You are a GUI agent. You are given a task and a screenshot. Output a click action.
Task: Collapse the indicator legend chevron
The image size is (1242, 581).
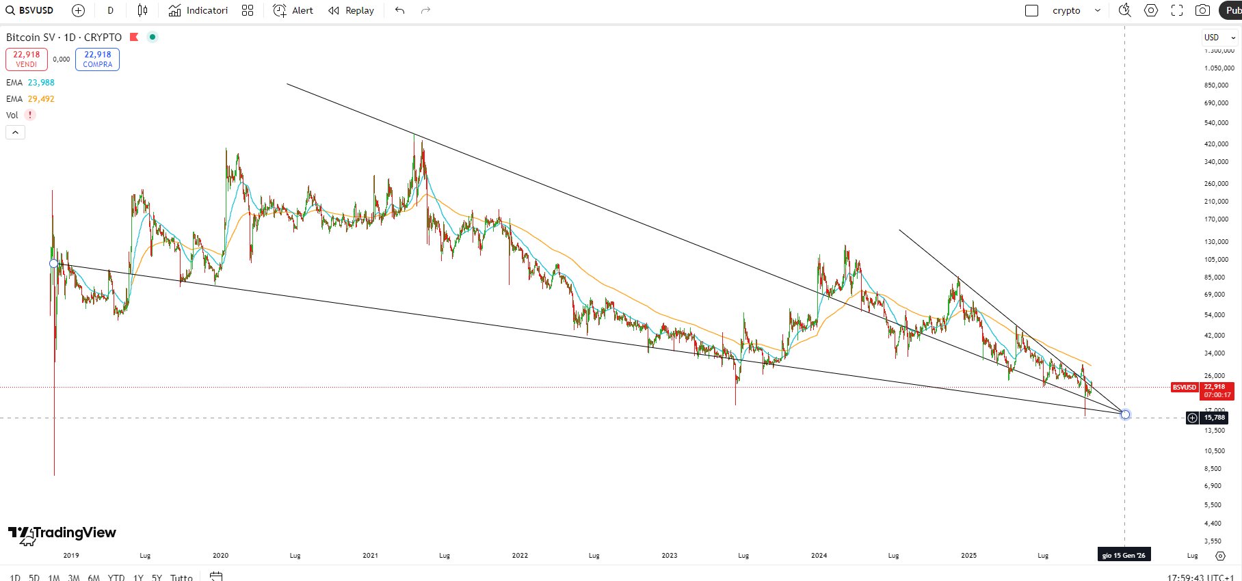pyautogui.click(x=16, y=133)
